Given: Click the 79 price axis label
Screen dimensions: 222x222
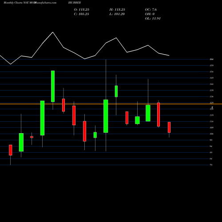Looking at the screenshot, I should point(211,165).
